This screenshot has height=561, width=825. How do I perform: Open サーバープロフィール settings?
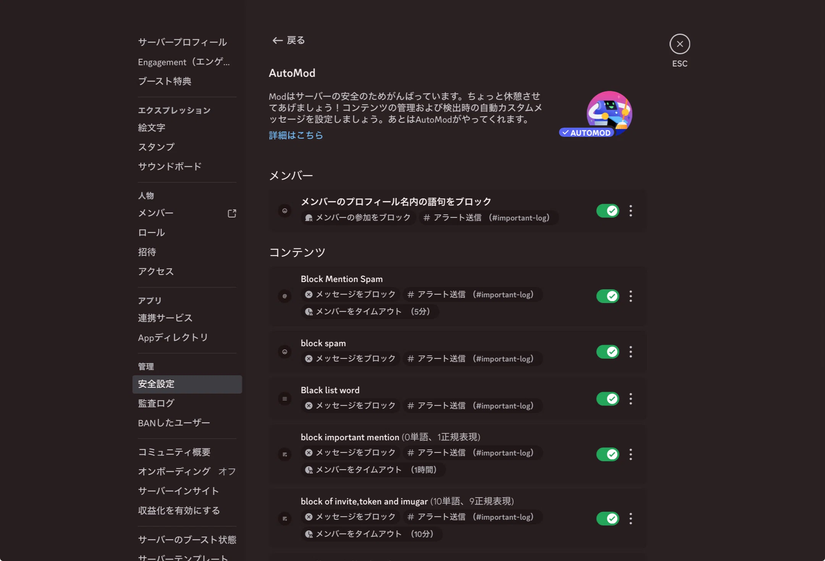[x=187, y=42]
